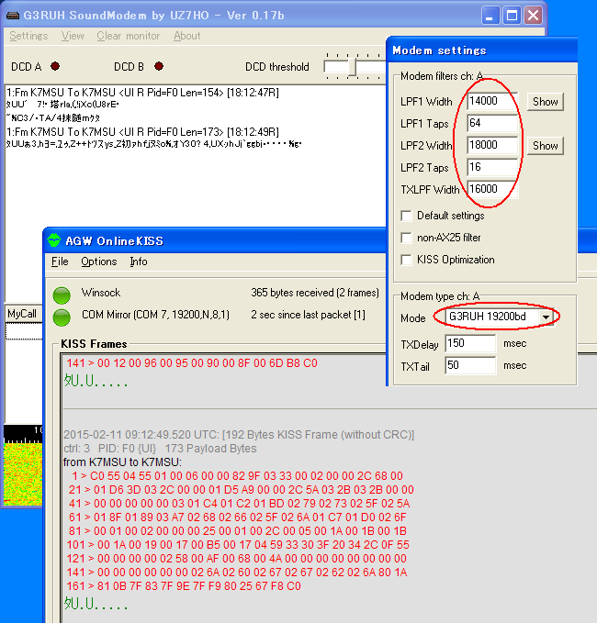Click the DCD B red indicator LED
The width and height of the screenshot is (597, 623).
pos(159,66)
